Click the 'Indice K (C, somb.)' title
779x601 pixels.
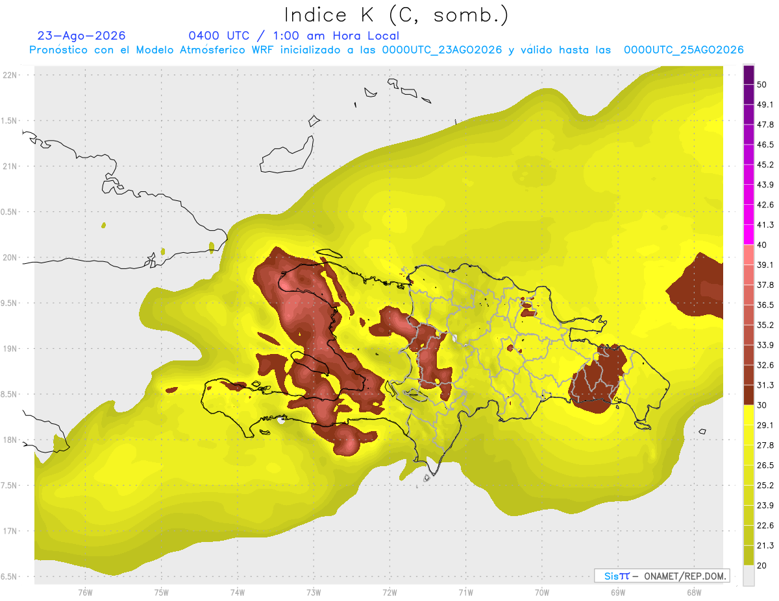[397, 15]
